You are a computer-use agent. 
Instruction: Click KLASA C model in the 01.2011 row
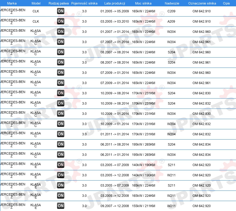[36, 134]
